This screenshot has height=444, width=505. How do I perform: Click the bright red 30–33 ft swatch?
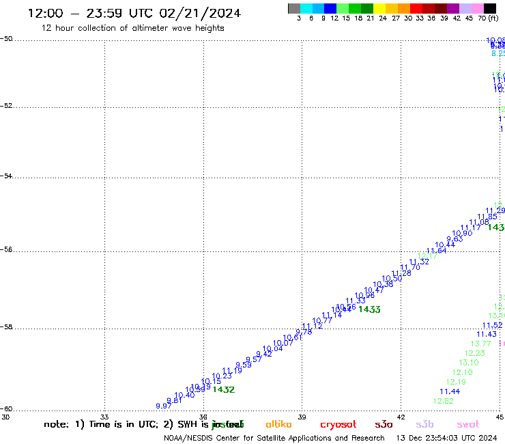click(416, 8)
